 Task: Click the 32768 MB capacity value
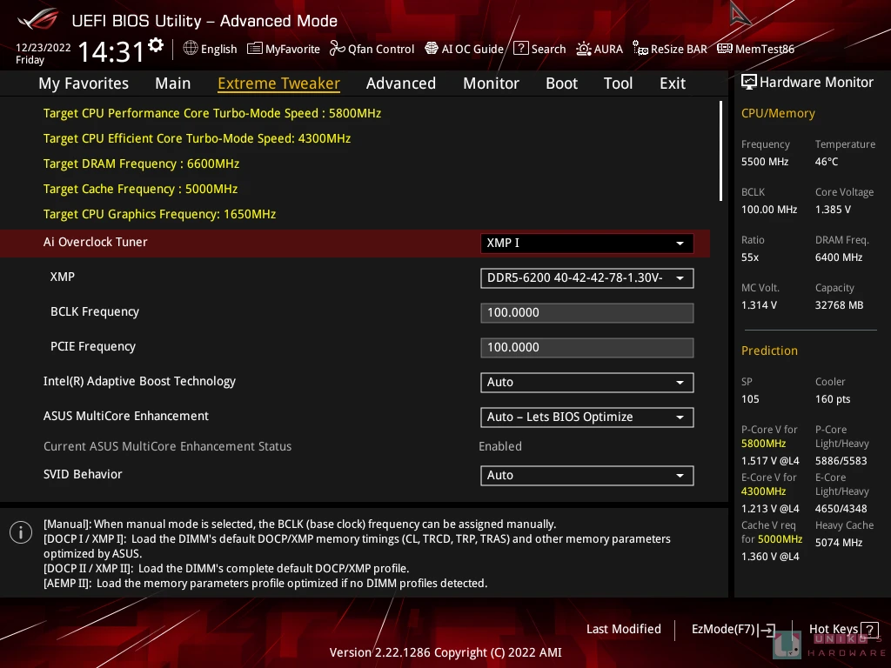(x=840, y=305)
